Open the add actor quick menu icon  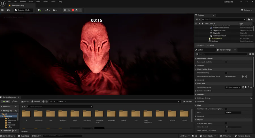click(40, 10)
